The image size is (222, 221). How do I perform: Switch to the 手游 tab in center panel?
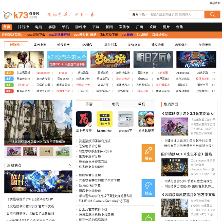click(x=89, y=104)
